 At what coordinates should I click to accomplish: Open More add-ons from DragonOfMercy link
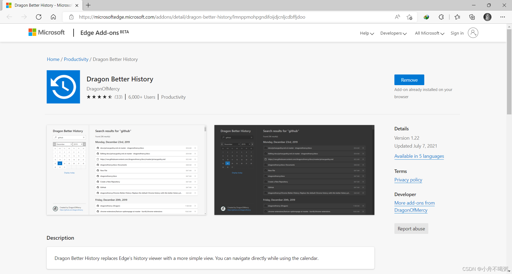(x=414, y=206)
